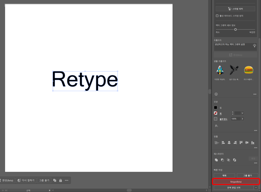Click the Minus Front Pathfinder icon

click(223, 160)
